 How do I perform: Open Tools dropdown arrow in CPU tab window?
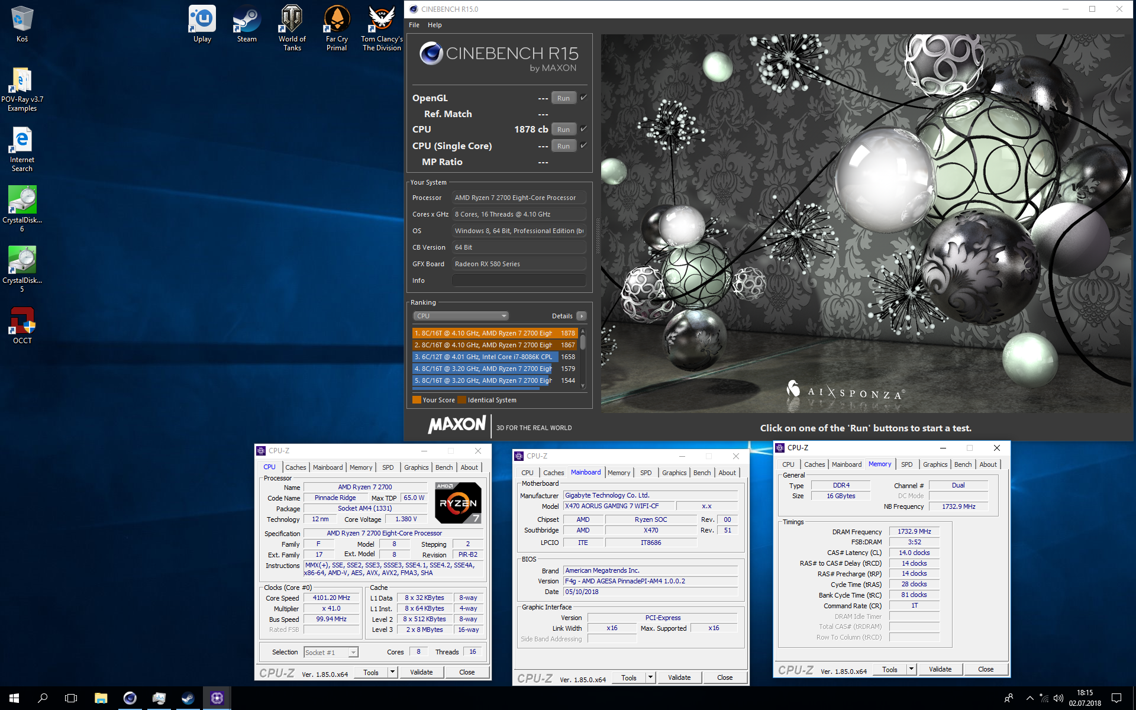(392, 672)
